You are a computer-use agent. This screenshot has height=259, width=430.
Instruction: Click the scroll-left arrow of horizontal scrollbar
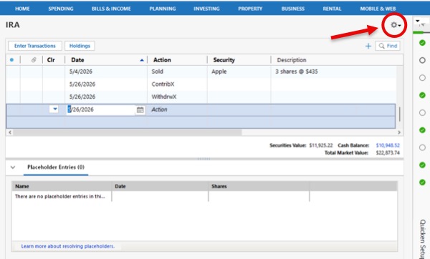click(10, 132)
